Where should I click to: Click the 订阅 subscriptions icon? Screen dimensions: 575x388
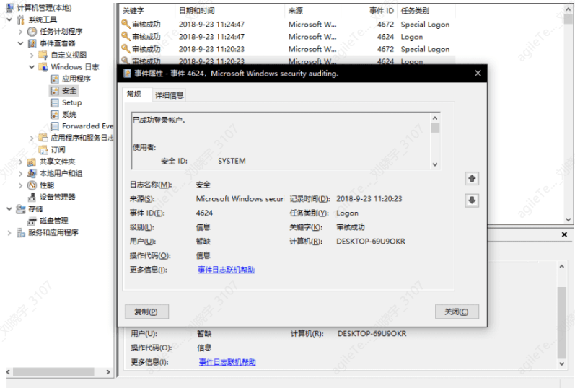[x=43, y=149]
